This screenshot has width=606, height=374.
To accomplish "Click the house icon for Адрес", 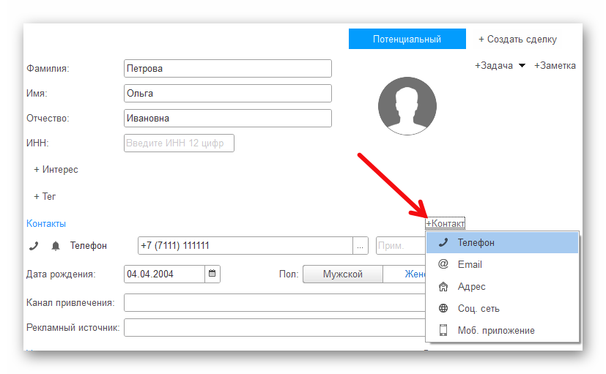I will click(x=443, y=287).
